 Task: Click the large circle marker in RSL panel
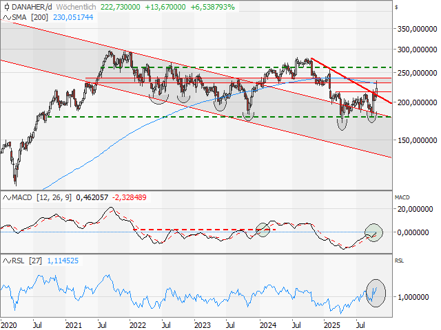[x=376, y=290]
